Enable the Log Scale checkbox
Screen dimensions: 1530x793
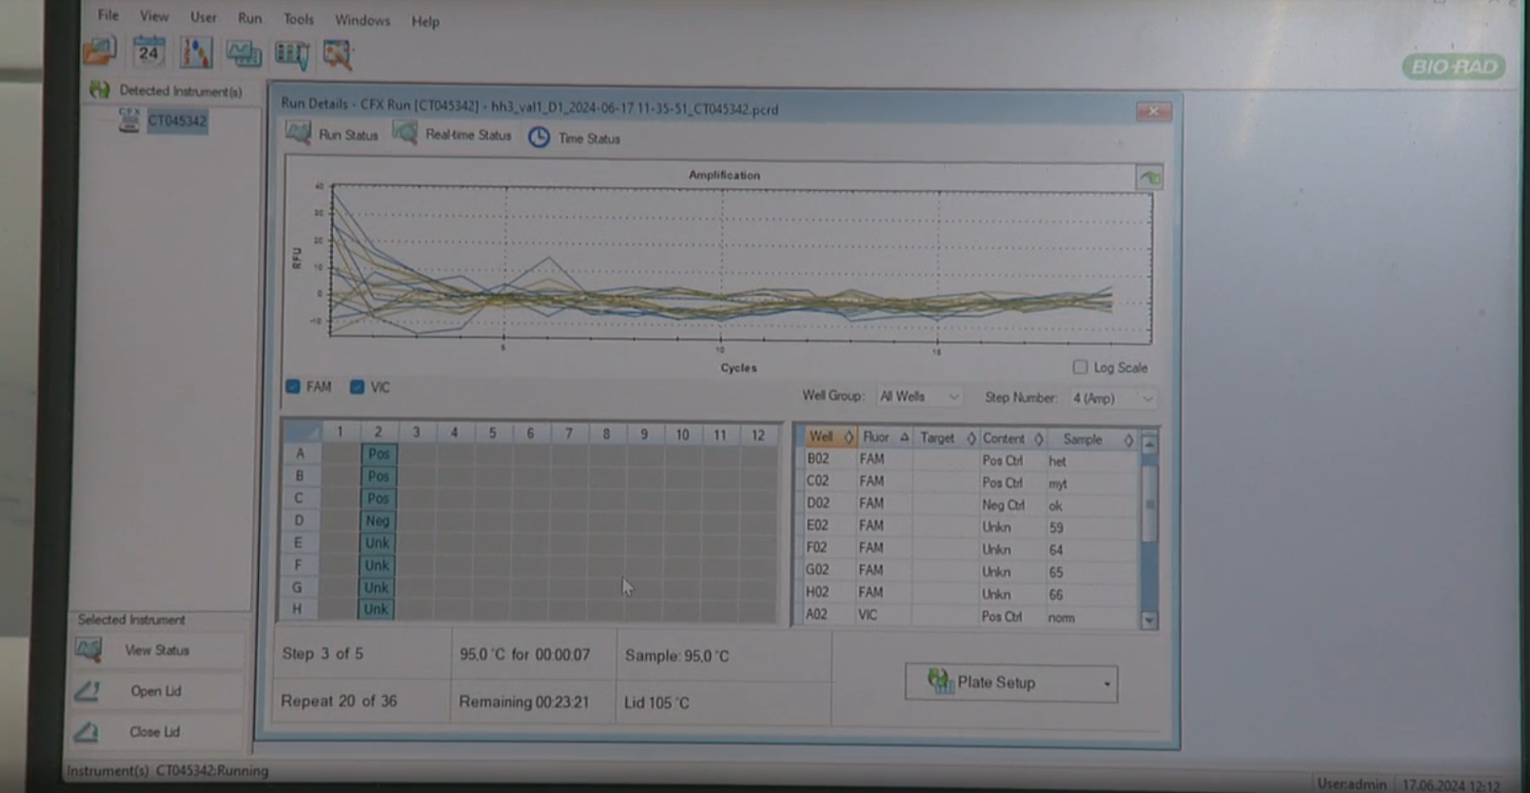[1080, 367]
